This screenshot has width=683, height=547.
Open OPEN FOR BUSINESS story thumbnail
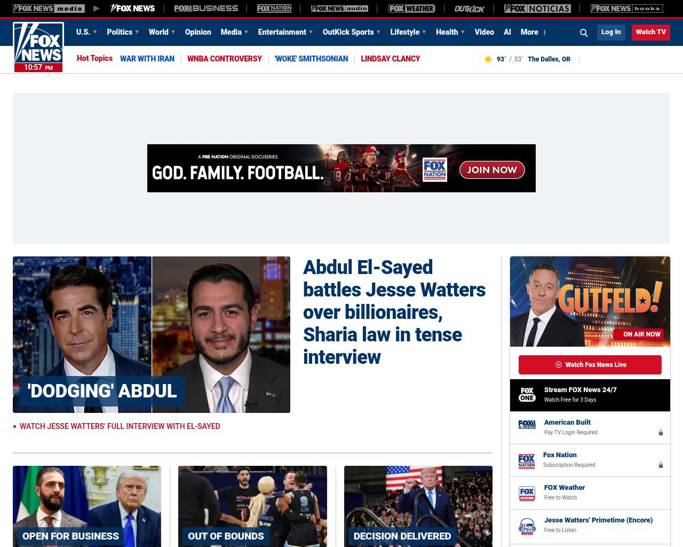(87, 506)
